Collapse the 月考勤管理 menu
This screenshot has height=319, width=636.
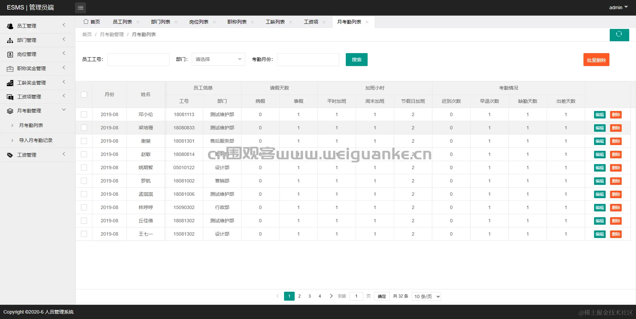pos(64,110)
